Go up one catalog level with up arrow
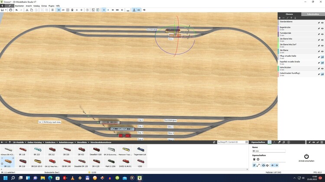325x182 pixels. (10, 142)
